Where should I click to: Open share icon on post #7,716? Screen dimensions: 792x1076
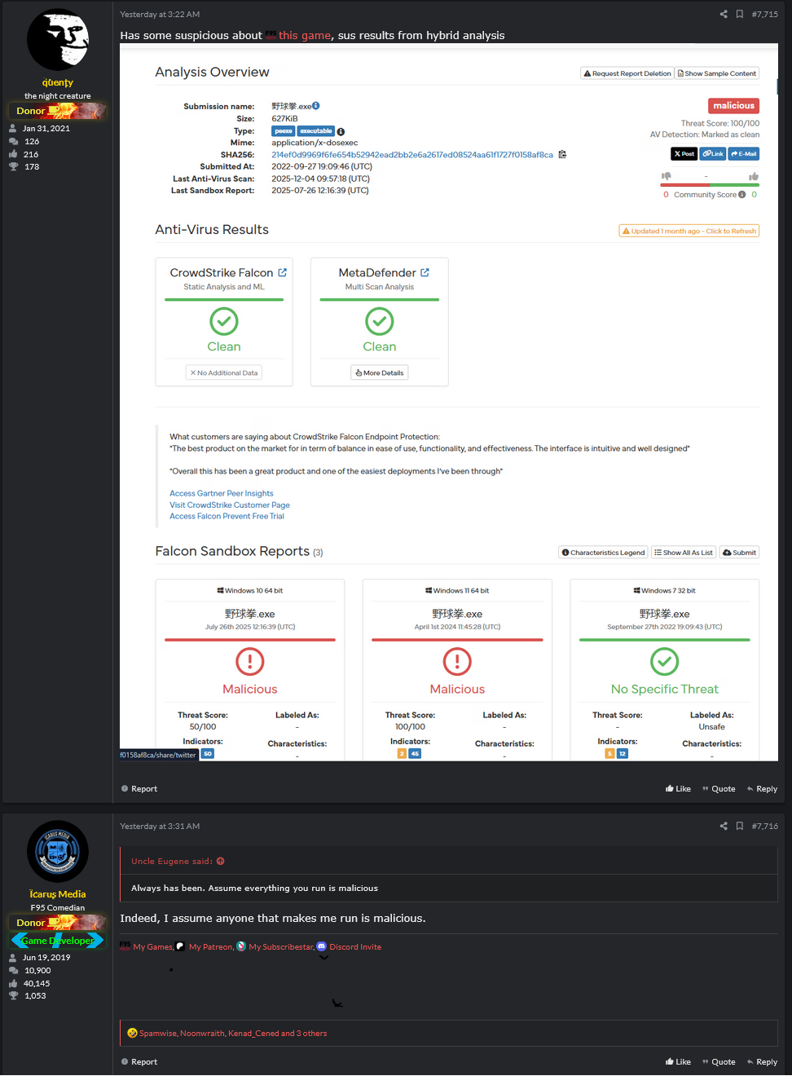[x=724, y=826]
